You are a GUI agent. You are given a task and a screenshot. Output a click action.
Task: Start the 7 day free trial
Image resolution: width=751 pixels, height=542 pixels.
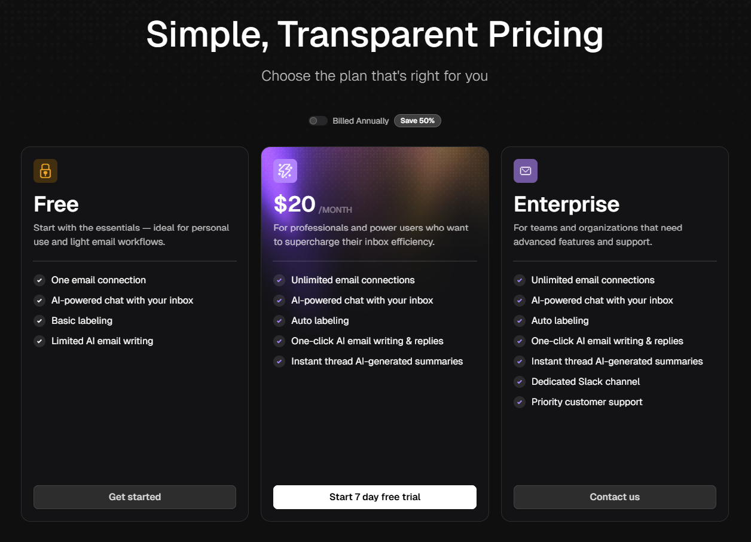tap(375, 497)
